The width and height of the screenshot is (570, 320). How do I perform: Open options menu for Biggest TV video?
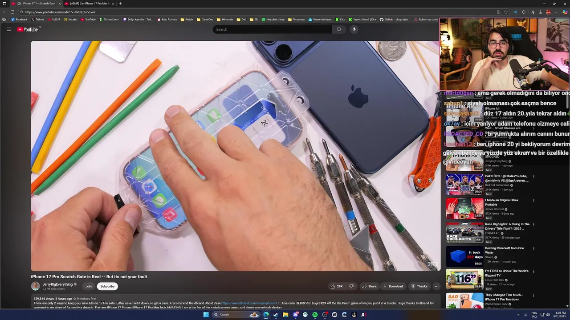click(533, 271)
